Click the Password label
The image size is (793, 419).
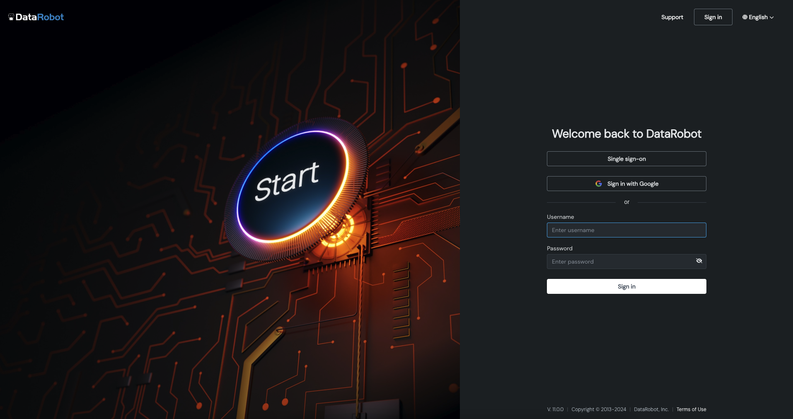pyautogui.click(x=560, y=248)
